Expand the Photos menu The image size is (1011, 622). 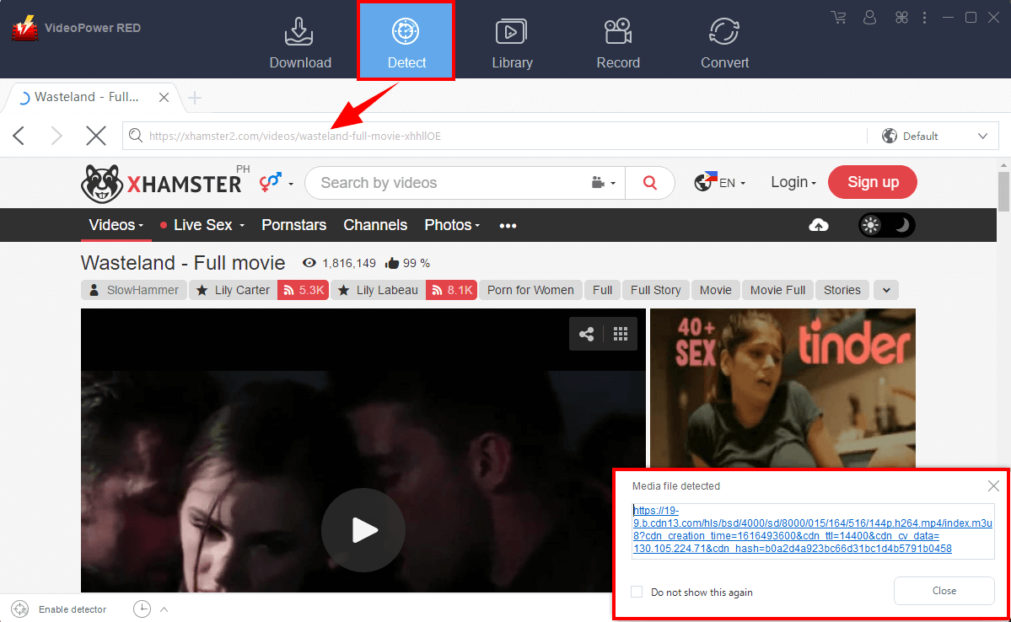(452, 225)
